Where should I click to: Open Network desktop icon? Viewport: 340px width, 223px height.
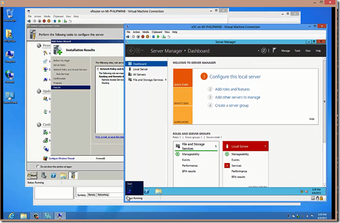click(10, 77)
